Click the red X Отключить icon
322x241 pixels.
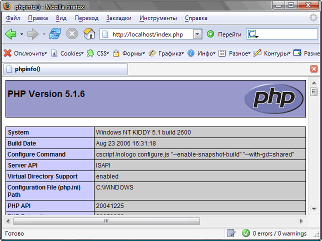click(7, 53)
